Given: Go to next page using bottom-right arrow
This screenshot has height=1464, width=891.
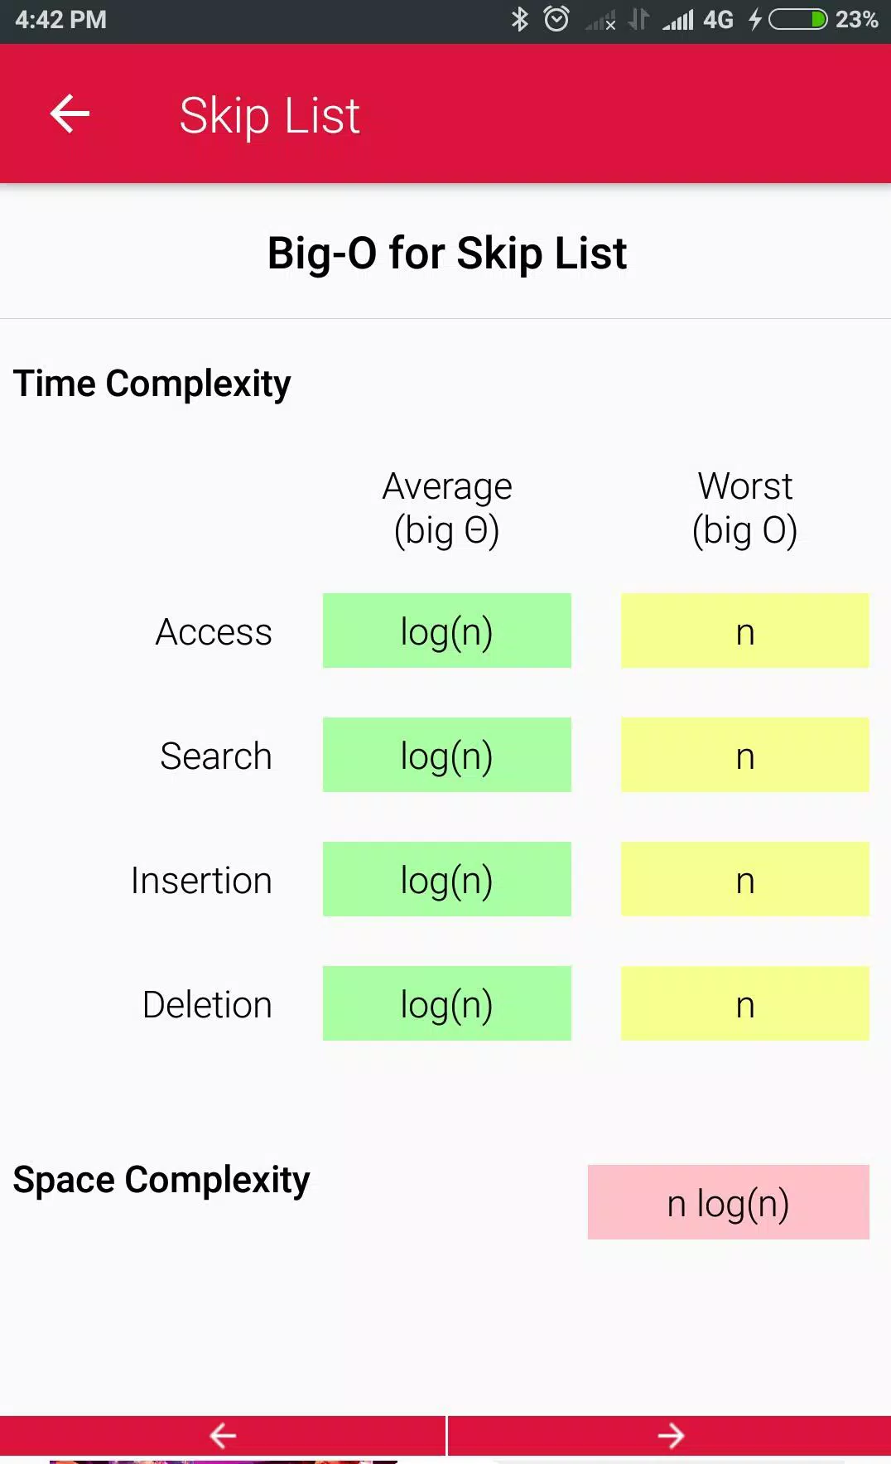Looking at the screenshot, I should [670, 1435].
